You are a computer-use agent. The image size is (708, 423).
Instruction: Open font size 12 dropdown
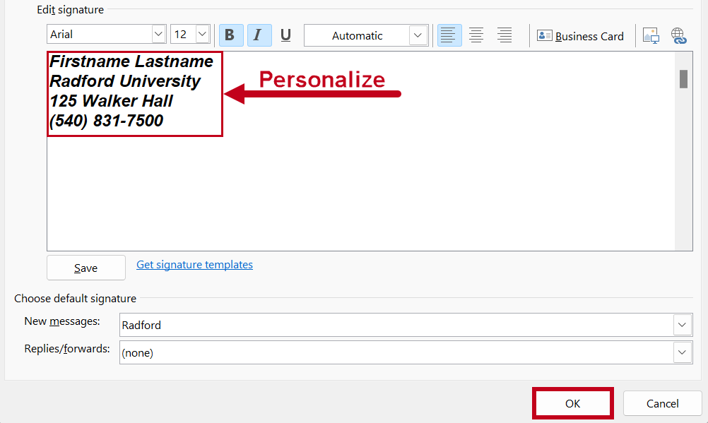point(202,34)
